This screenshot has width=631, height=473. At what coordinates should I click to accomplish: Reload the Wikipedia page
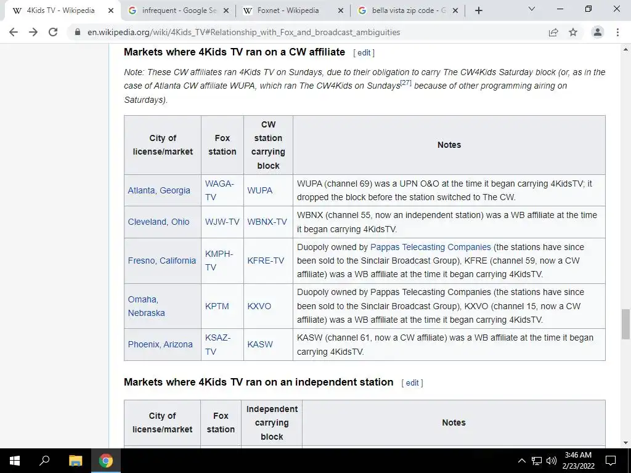[53, 32]
